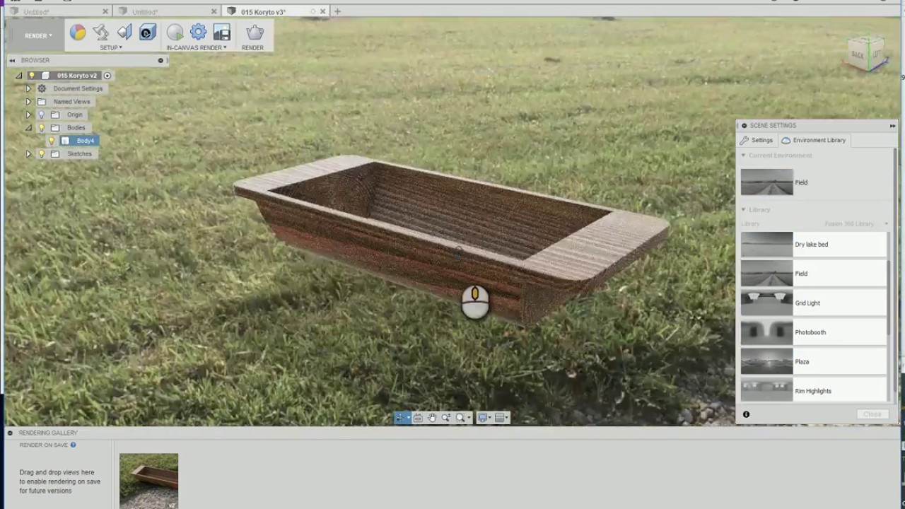905x509 pixels.
Task: Open the Orbit type dropdown arrow
Action: (408, 419)
